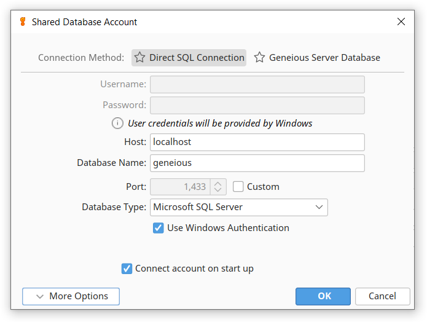Click the star icon beside Direct SQL Connection

[x=139, y=58]
